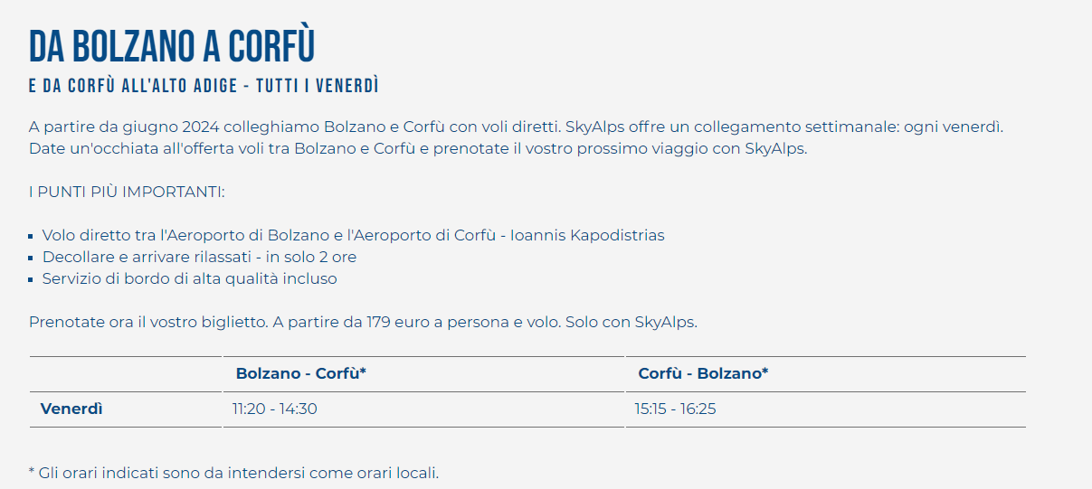Click the departure time 11:20 - 14:30
This screenshot has width=1092, height=489.
[x=275, y=409]
